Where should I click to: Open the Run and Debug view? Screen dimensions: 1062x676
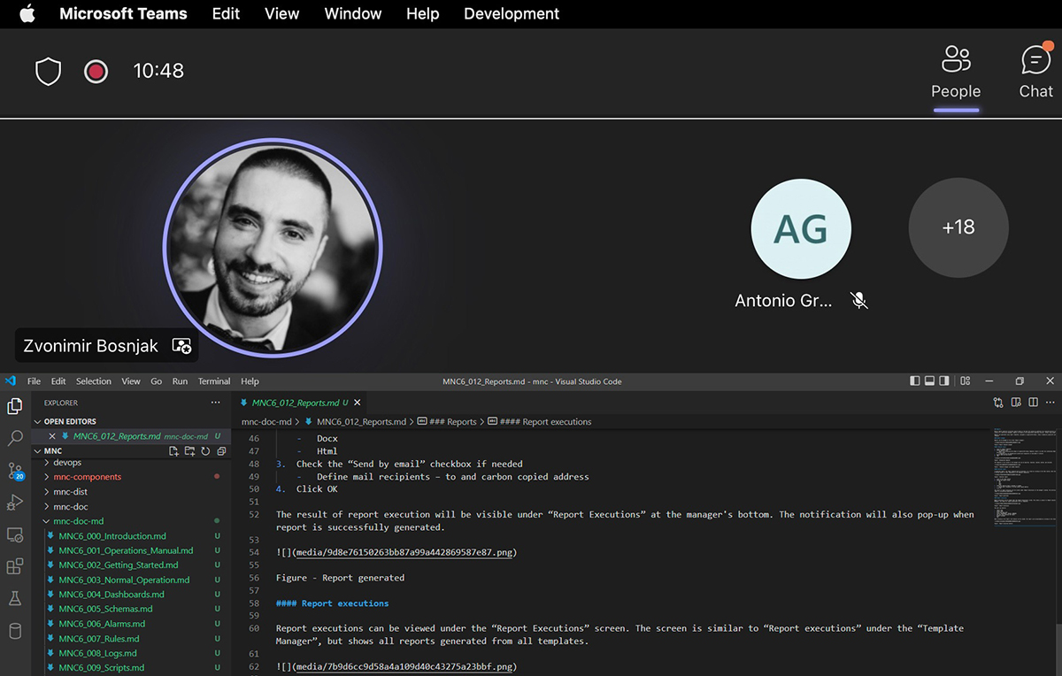15,503
